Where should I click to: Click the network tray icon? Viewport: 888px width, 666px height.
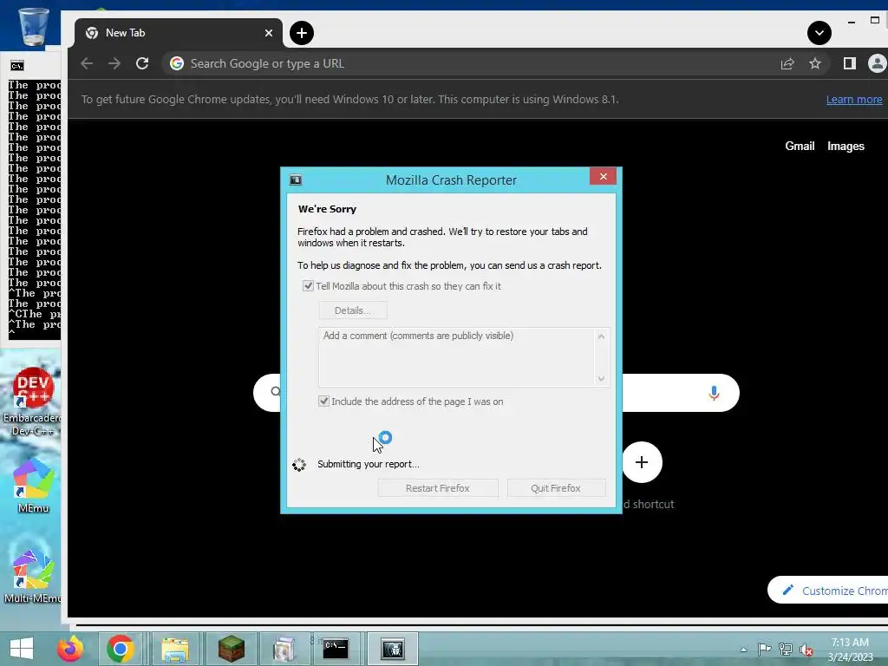[x=785, y=649]
